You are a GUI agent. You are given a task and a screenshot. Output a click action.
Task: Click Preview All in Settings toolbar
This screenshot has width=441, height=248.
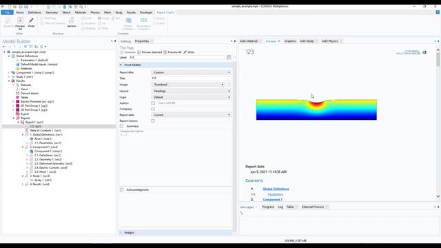[172, 52]
